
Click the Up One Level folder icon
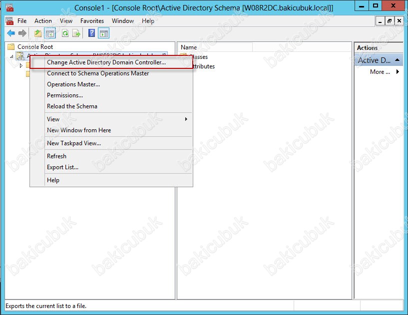pyautogui.click(x=38, y=33)
